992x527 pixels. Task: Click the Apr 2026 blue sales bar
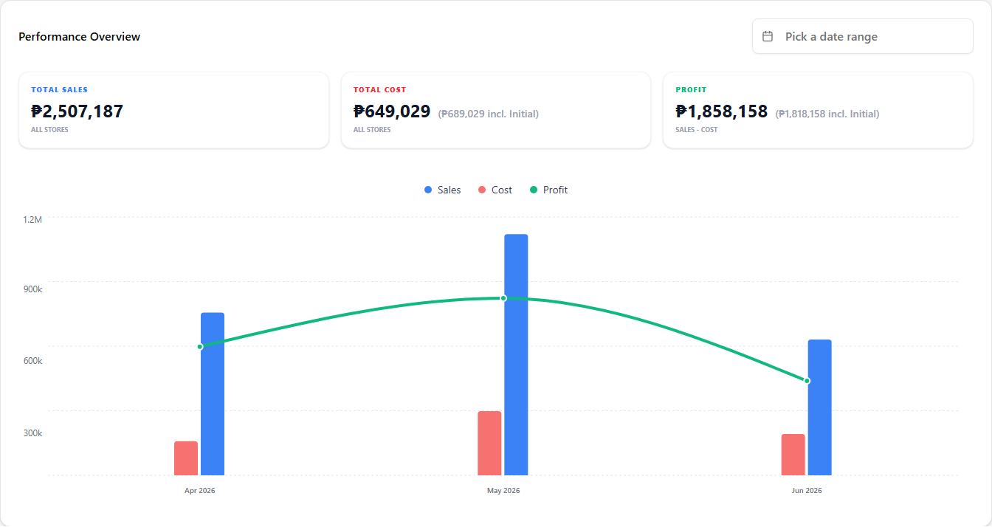point(213,393)
